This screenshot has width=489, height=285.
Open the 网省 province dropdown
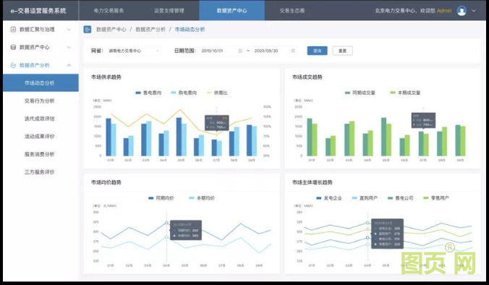(x=134, y=51)
